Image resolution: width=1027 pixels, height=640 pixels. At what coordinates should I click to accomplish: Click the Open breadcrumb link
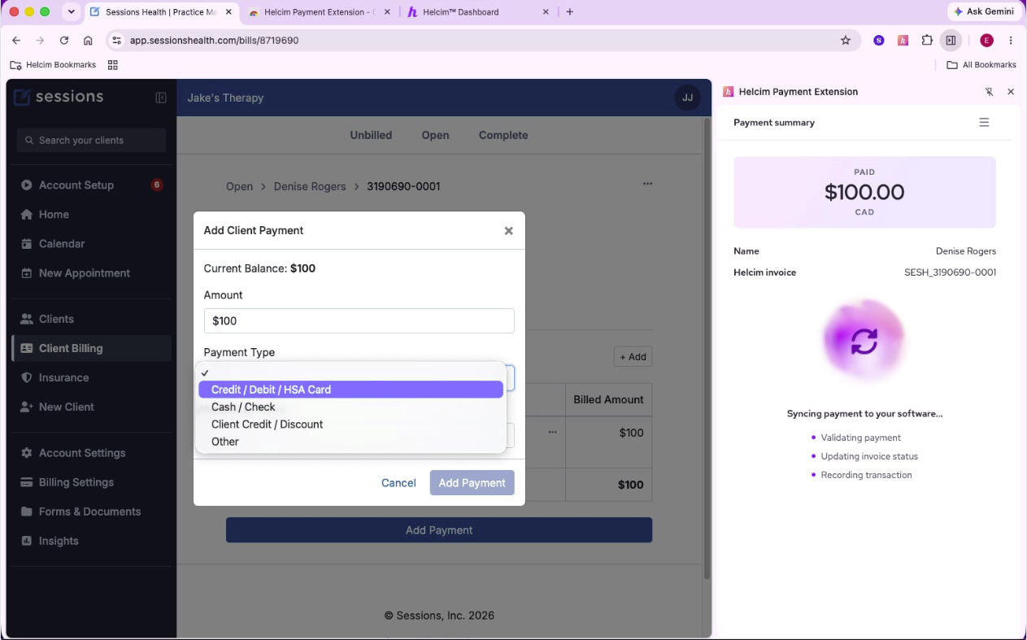point(239,186)
